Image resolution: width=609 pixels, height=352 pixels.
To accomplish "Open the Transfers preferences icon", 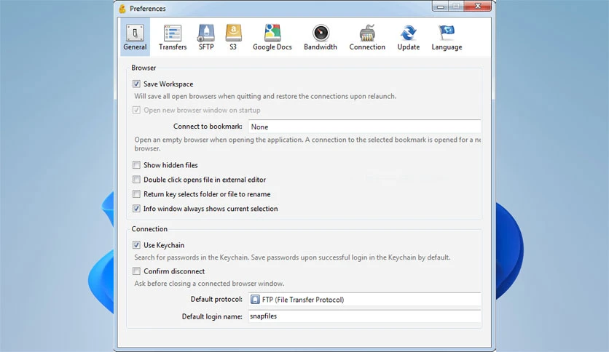I will pyautogui.click(x=173, y=37).
